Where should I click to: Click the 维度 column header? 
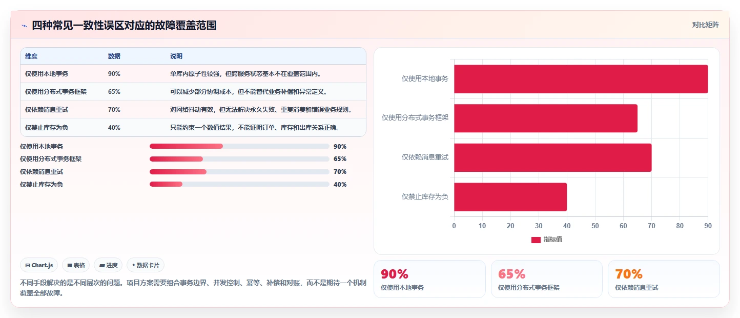[31, 56]
